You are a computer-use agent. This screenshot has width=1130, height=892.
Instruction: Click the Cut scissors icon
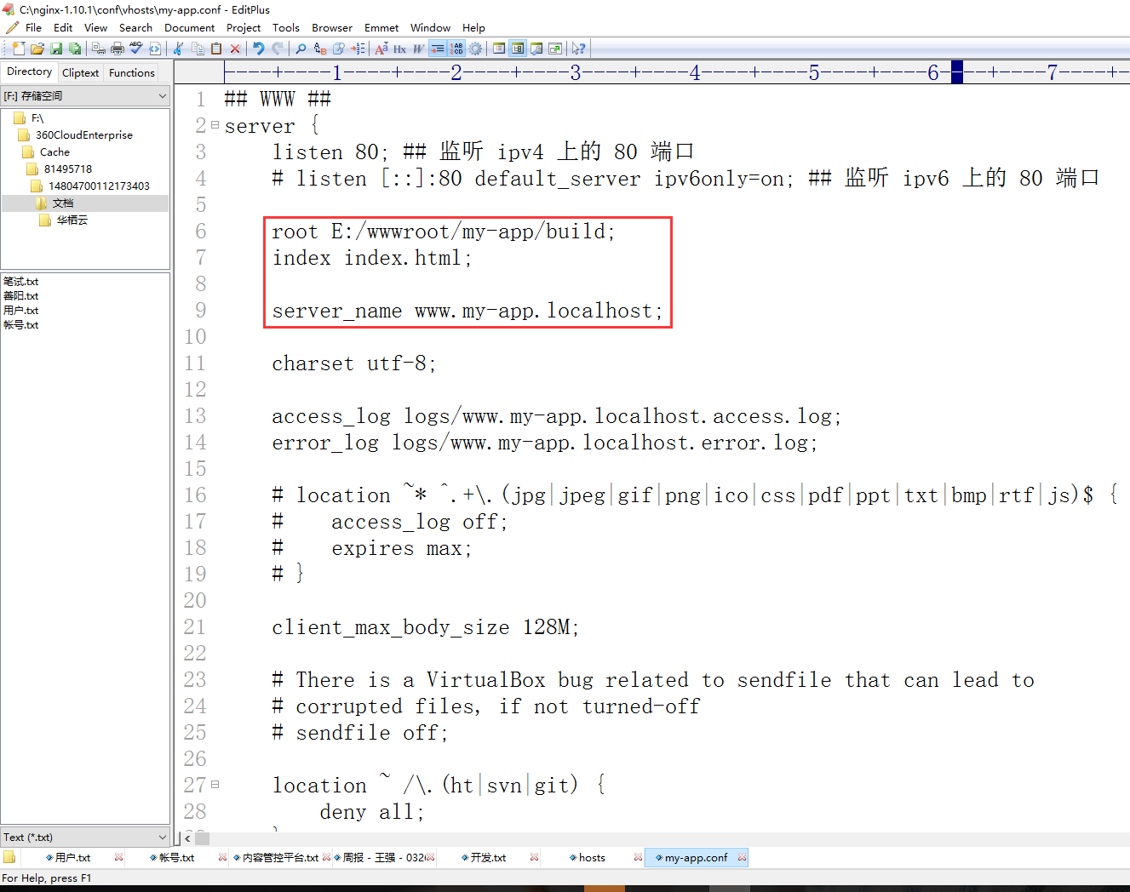click(178, 49)
